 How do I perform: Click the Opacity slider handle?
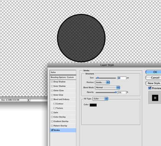coord(116,92)
